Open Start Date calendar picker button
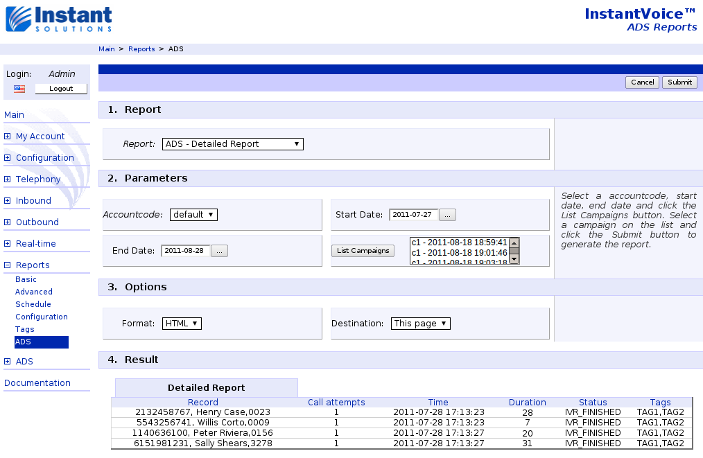 [448, 215]
